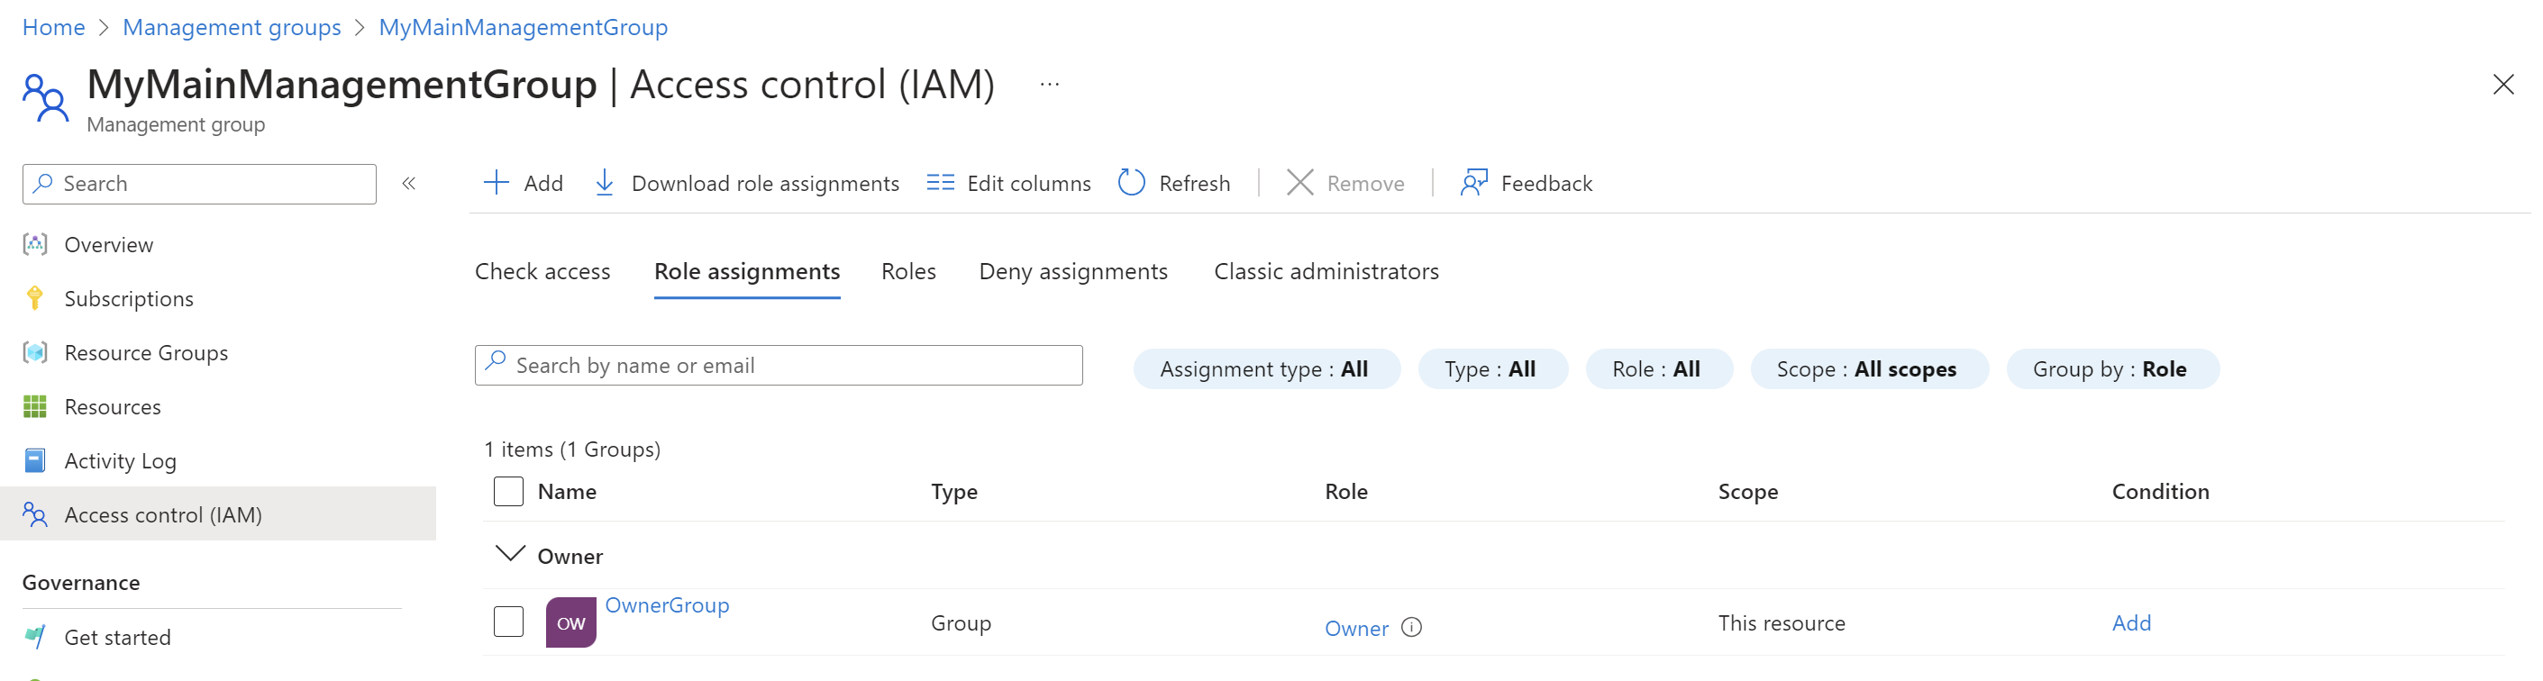Switch to the Check access tab

(542, 271)
